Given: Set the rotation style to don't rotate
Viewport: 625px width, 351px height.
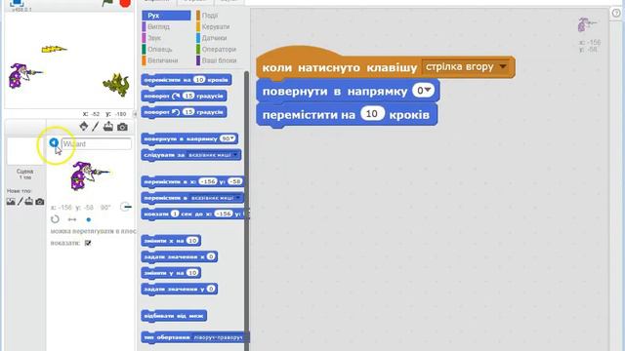Looking at the screenshot, I should point(89,219).
